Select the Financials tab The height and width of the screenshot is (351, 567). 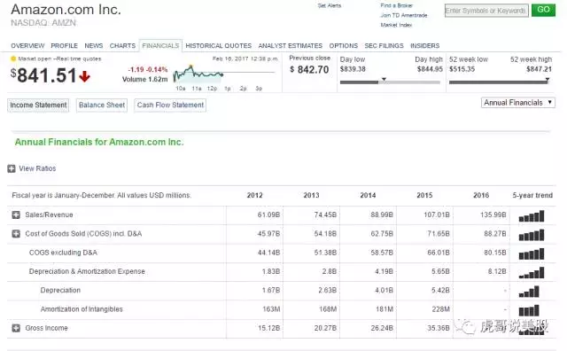[160, 46]
